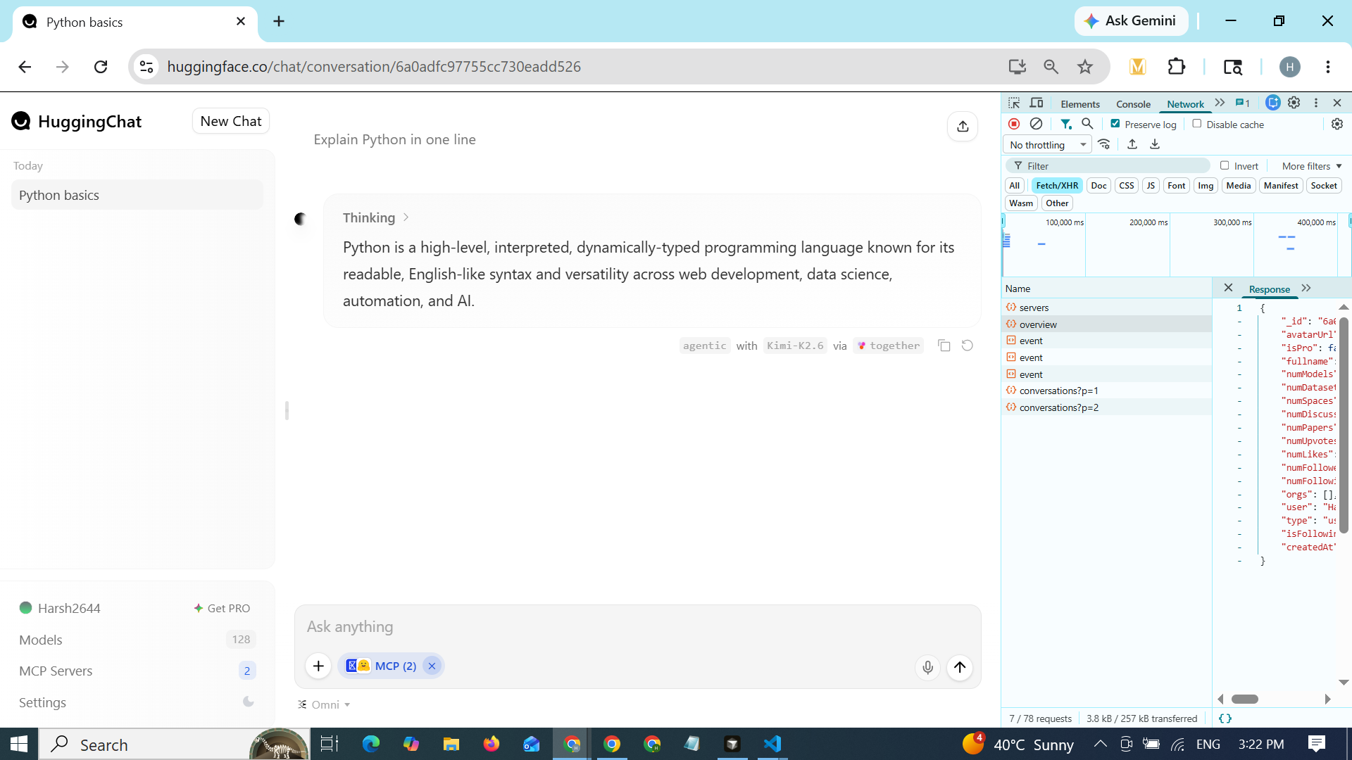Bookmark this page star icon

coord(1085,66)
